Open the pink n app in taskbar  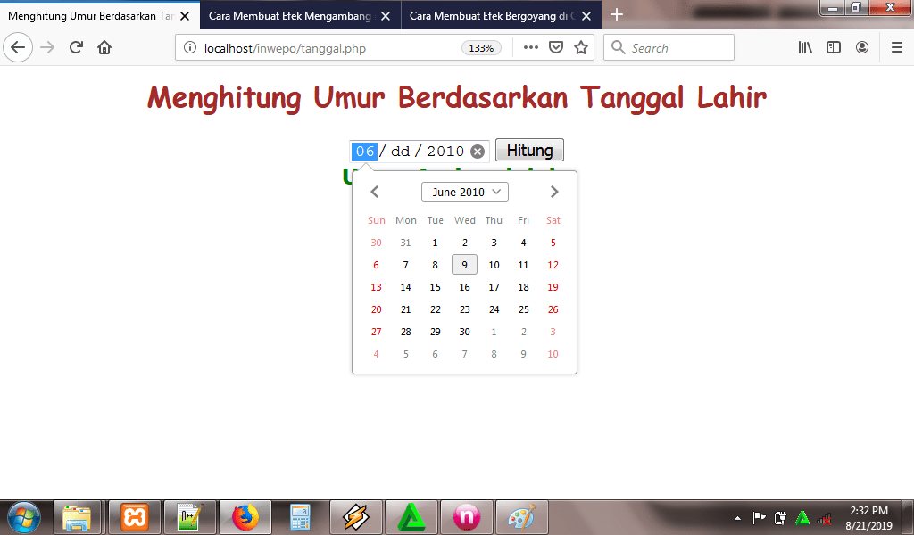pyautogui.click(x=466, y=517)
